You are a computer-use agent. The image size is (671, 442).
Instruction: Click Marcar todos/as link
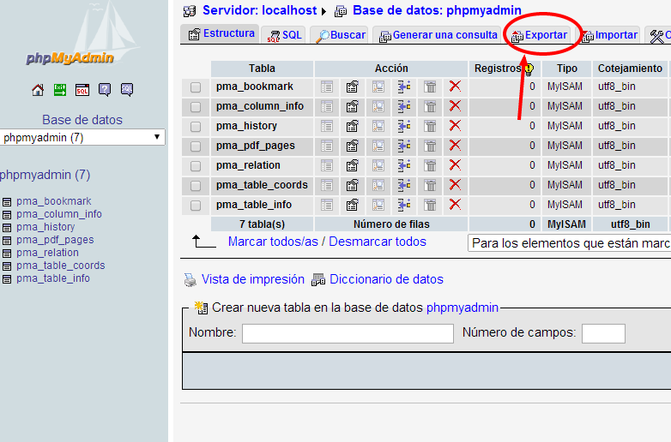[273, 242]
